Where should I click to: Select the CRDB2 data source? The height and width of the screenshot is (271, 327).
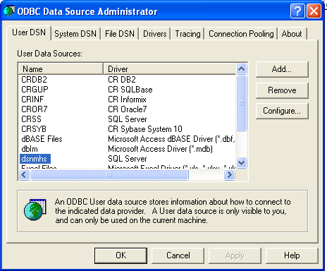point(34,80)
